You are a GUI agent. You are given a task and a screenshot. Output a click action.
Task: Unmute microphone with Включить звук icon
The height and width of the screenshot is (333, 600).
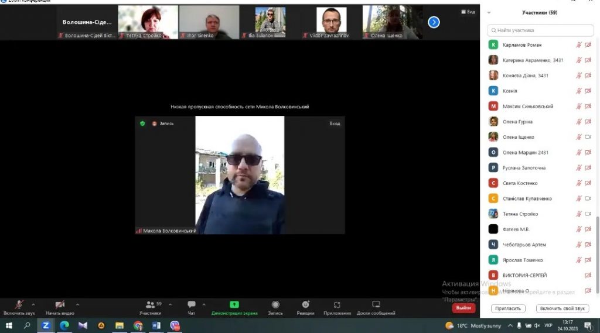coord(19,305)
